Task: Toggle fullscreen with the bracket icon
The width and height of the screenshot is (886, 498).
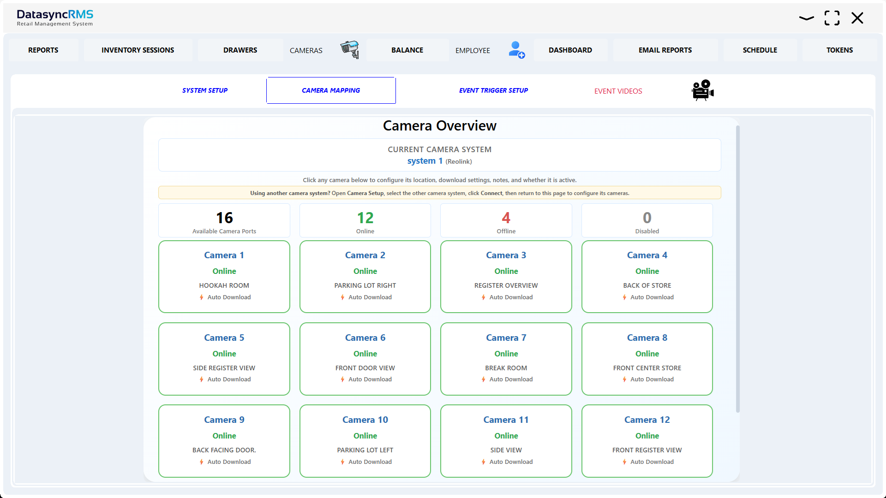Action: [x=832, y=18]
